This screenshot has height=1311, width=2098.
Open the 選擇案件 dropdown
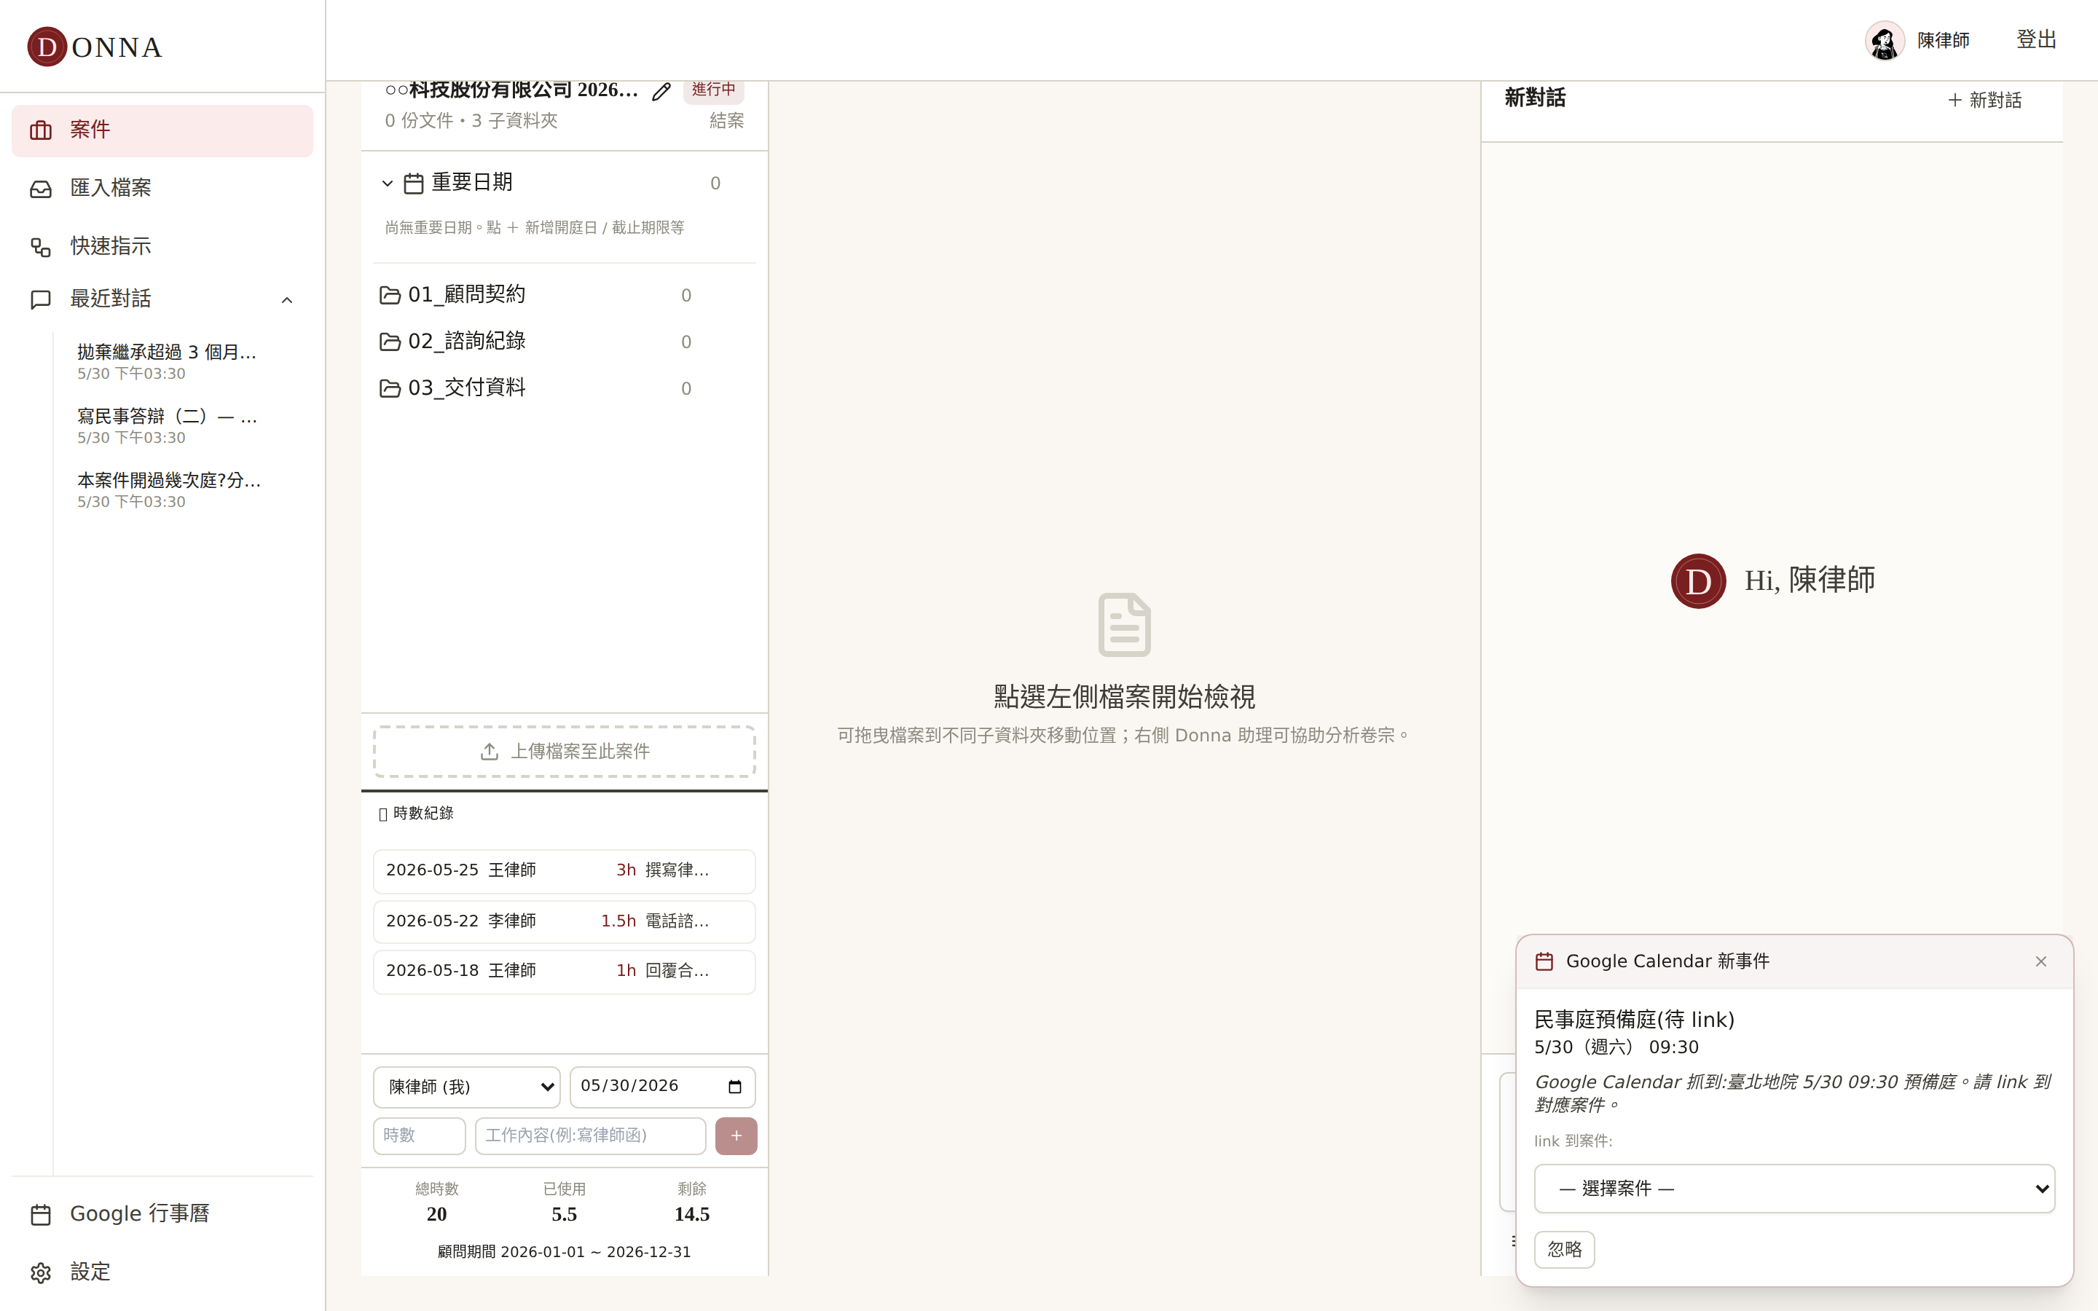pos(1794,1189)
